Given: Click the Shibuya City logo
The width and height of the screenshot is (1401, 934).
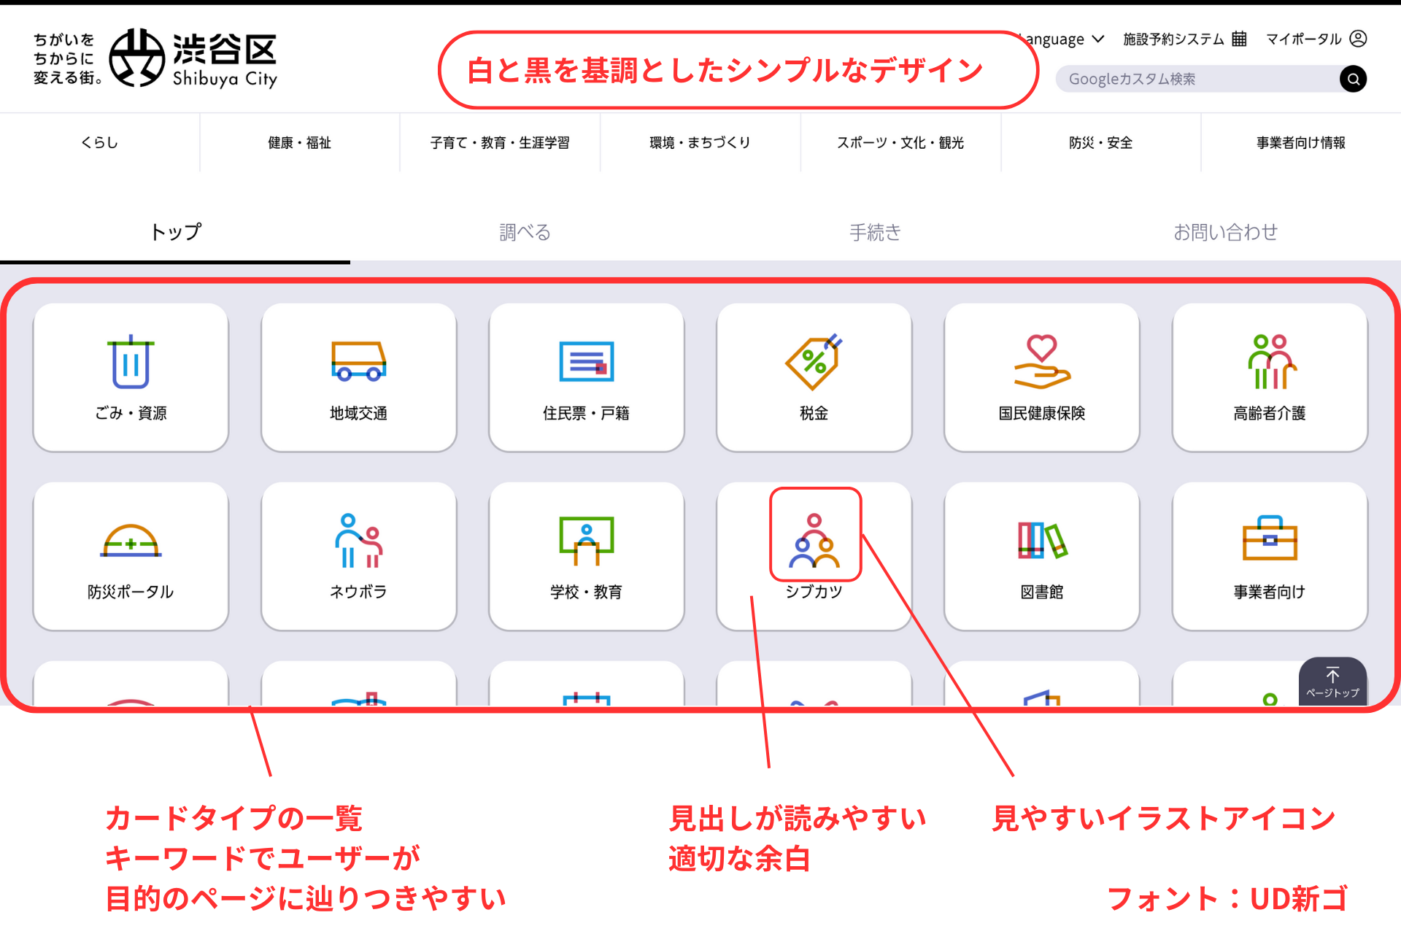Looking at the screenshot, I should coord(193,58).
